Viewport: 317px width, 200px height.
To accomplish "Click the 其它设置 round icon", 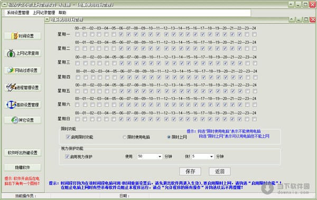I will pyautogui.click(x=15, y=120).
